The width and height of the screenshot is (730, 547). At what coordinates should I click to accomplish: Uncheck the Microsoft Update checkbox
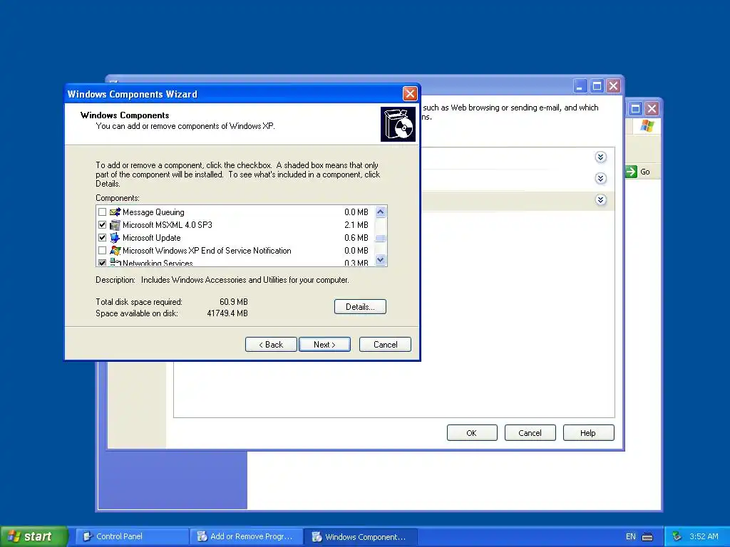[103, 238]
